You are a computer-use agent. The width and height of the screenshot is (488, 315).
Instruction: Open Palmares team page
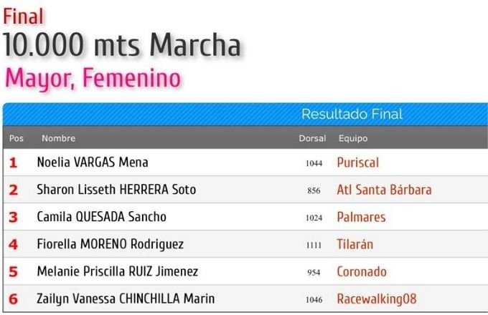(x=361, y=217)
